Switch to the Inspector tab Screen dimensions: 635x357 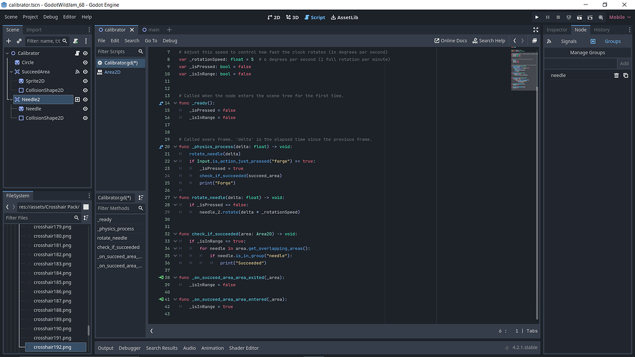(x=556, y=30)
